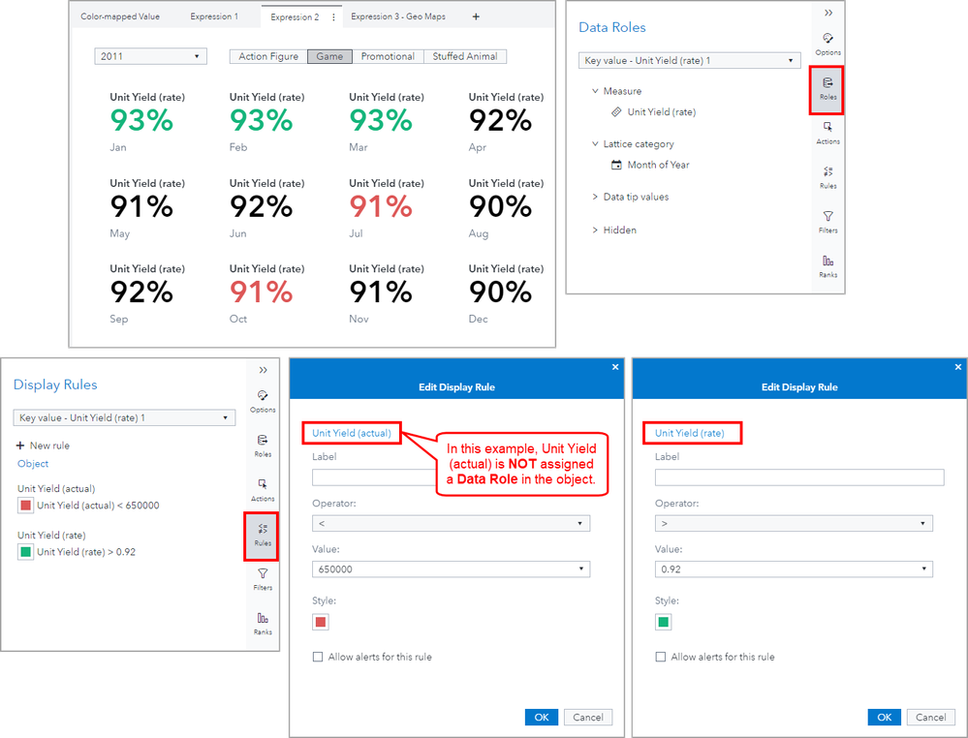
Task: Click the red Style swatch in dialog
Action: [321, 622]
